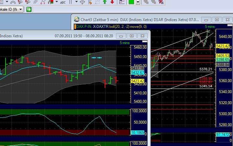Minimize the front chart window

(x=121, y=36)
